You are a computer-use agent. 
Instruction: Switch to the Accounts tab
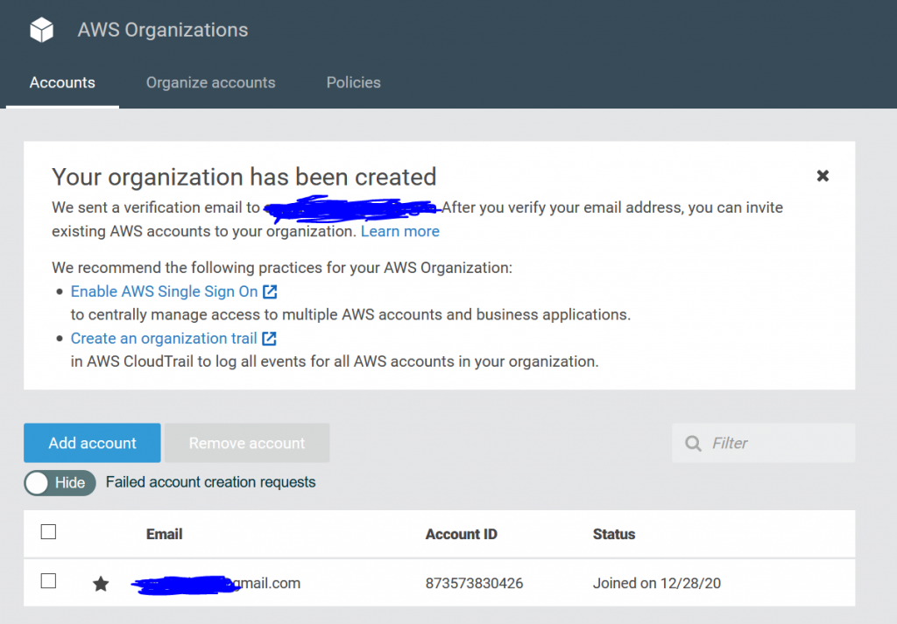pos(62,82)
